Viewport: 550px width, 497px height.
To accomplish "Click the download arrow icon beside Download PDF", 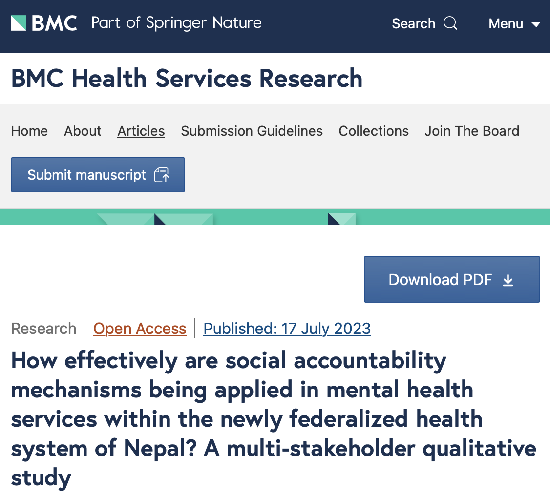I will point(508,280).
